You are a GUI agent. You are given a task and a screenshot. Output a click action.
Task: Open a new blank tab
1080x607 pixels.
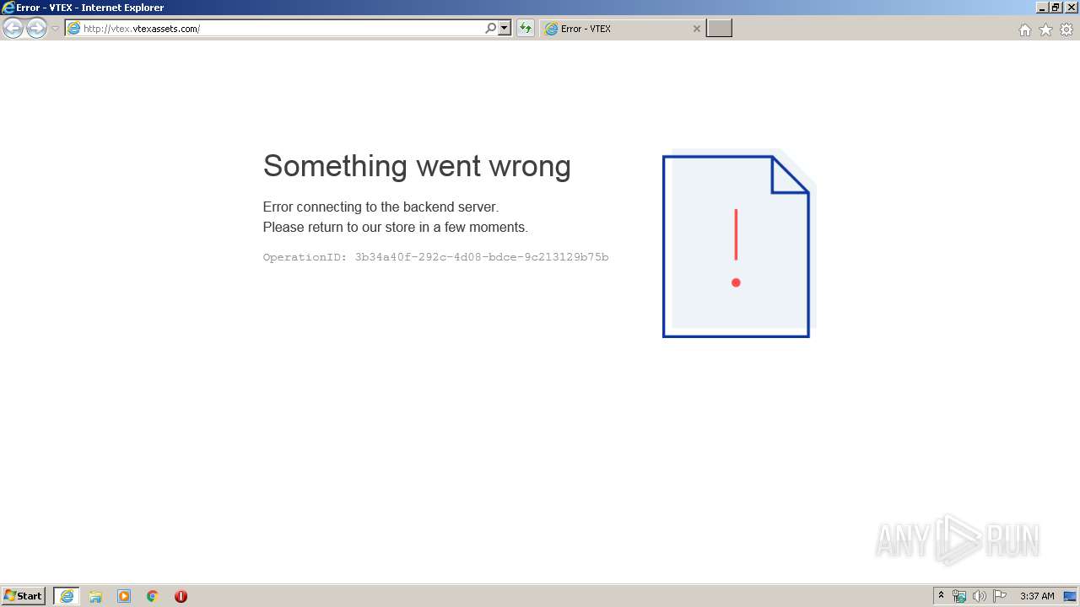pyautogui.click(x=719, y=29)
